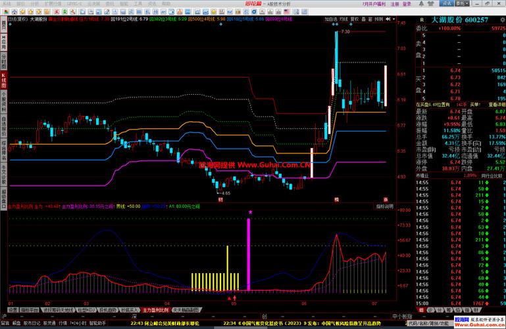The image size is (506, 329).
Task: Open the 首页 sidebar item
Action: pyautogui.click(x=3, y=24)
